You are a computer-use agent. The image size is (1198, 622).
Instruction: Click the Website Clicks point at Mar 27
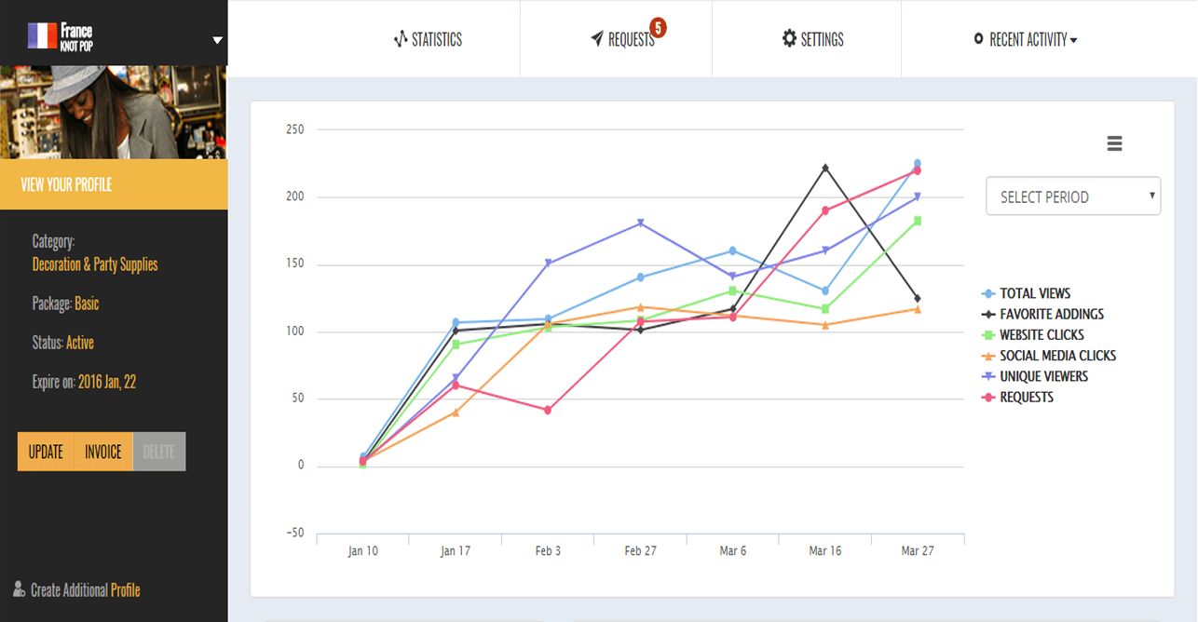click(x=918, y=221)
